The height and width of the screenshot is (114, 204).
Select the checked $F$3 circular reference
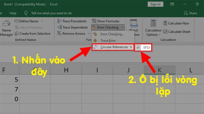tap(143, 47)
